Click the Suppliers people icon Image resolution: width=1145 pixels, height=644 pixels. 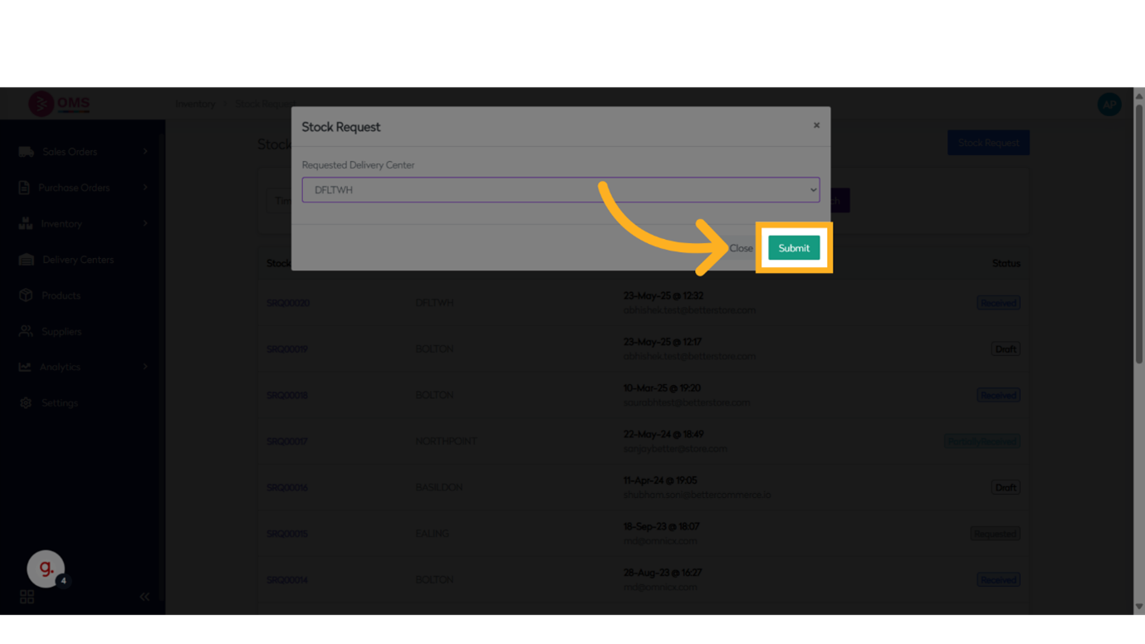[x=26, y=331]
